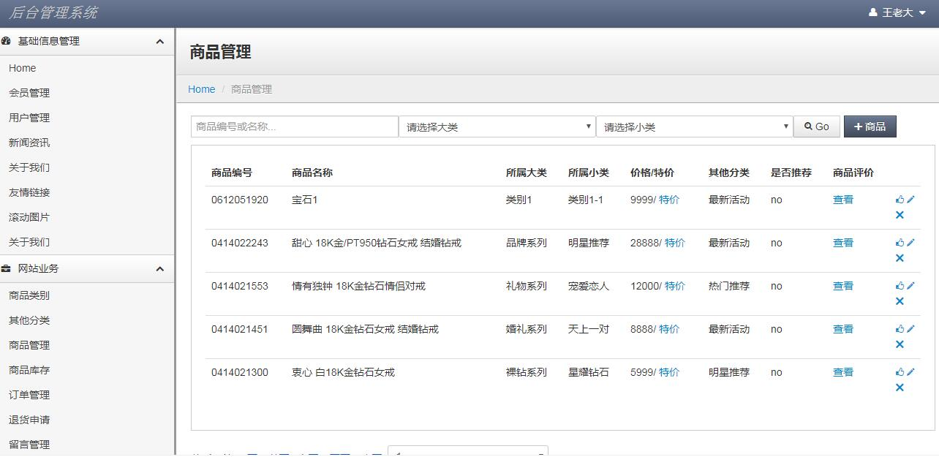View reviews 查看 for 宝石1

tap(843, 200)
